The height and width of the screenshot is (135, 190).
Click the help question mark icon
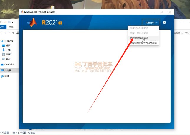[x=164, y=23]
